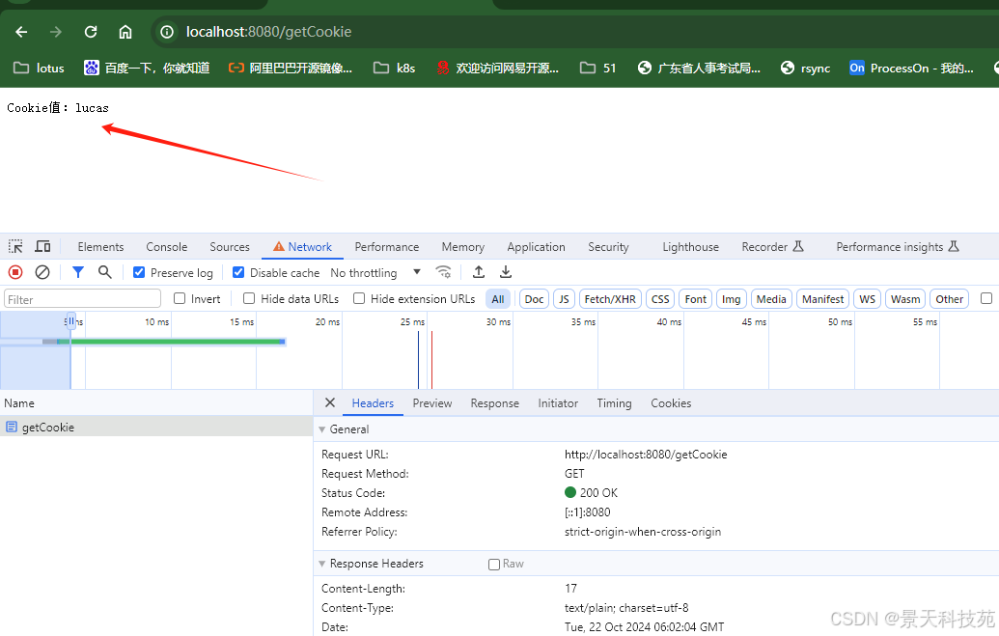999x636 pixels.
Task: Switch to the Console panel tab
Action: 167,247
